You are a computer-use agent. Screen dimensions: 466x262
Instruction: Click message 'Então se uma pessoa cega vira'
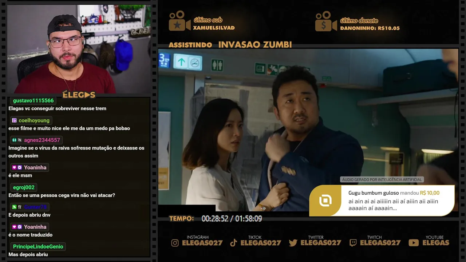(62, 195)
